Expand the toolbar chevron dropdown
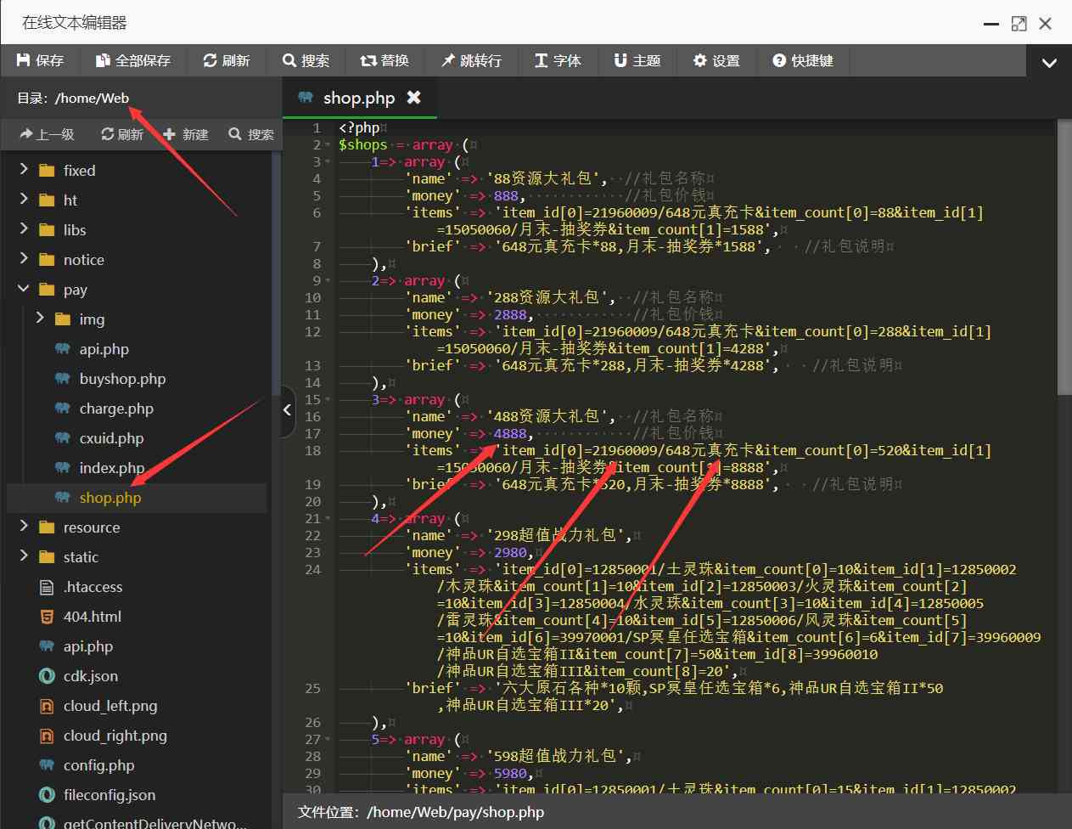The width and height of the screenshot is (1072, 829). (x=1049, y=62)
